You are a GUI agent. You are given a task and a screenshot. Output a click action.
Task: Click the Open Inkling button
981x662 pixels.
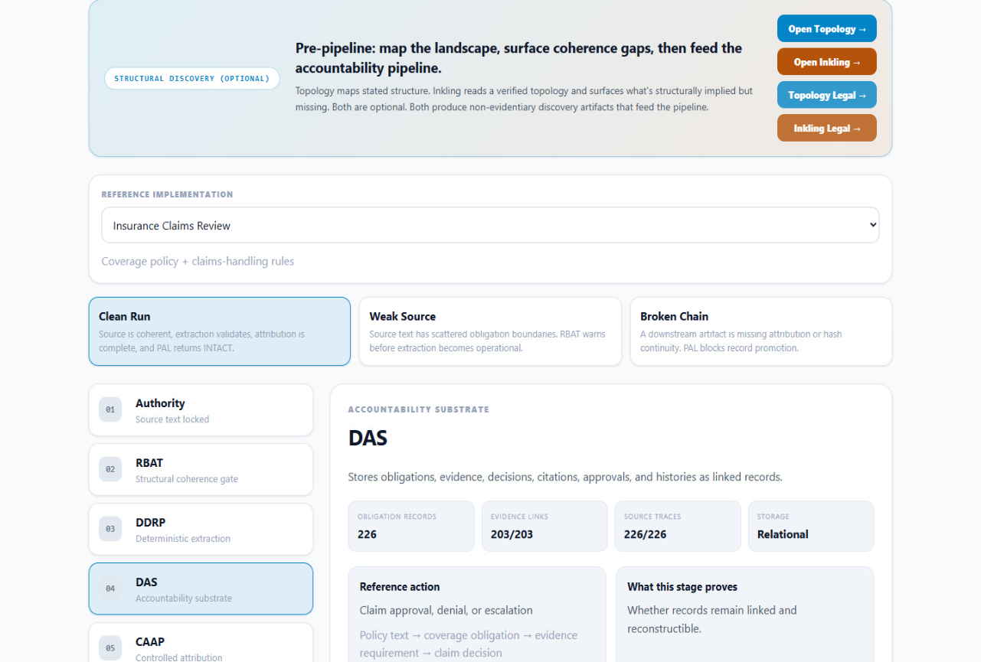point(826,62)
